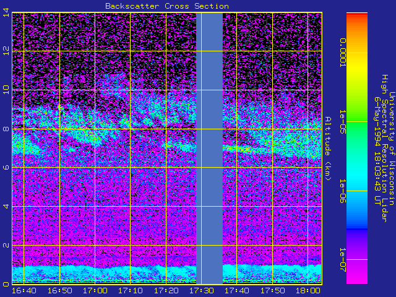Click the altitude axis label 8
396x297 pixels.
(6, 129)
